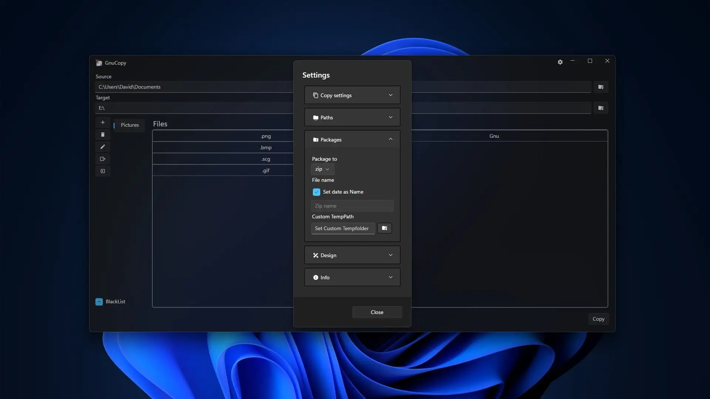710x399 pixels.
Task: Expand the Info section
Action: (x=352, y=277)
